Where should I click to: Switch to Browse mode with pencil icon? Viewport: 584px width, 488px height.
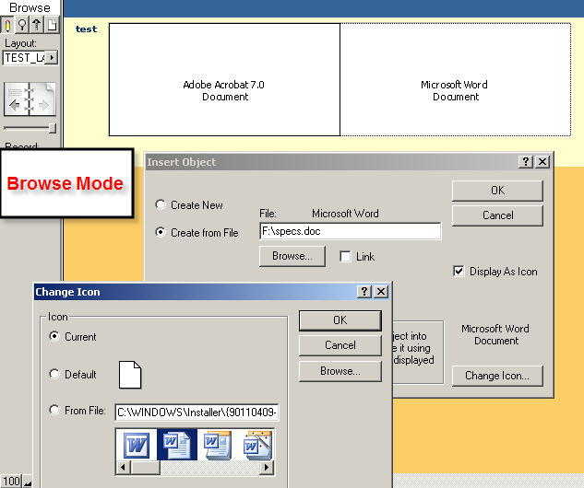click(x=7, y=25)
